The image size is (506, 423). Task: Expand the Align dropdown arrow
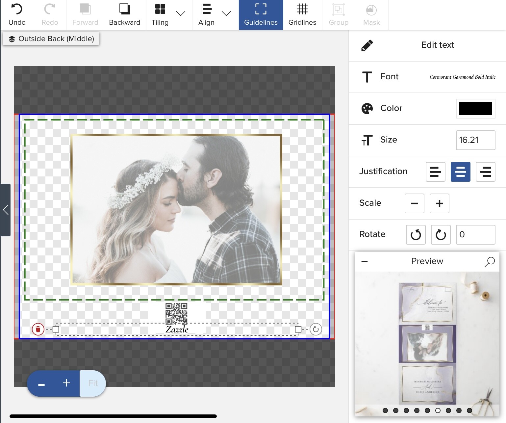(x=226, y=13)
